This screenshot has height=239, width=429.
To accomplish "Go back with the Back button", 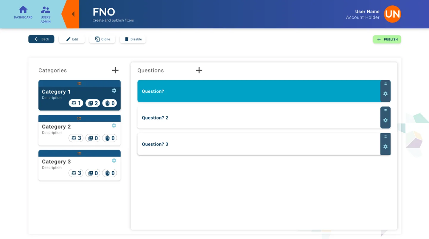I will (x=41, y=39).
